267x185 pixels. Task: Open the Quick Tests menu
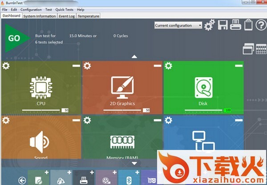[x=65, y=10]
